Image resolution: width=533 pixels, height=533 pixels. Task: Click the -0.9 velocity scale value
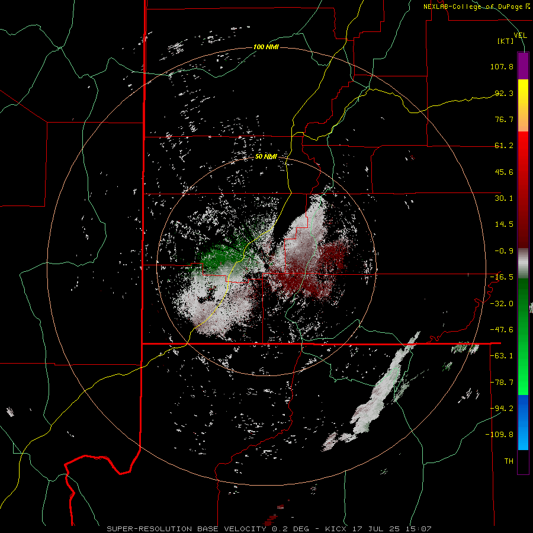[504, 251]
